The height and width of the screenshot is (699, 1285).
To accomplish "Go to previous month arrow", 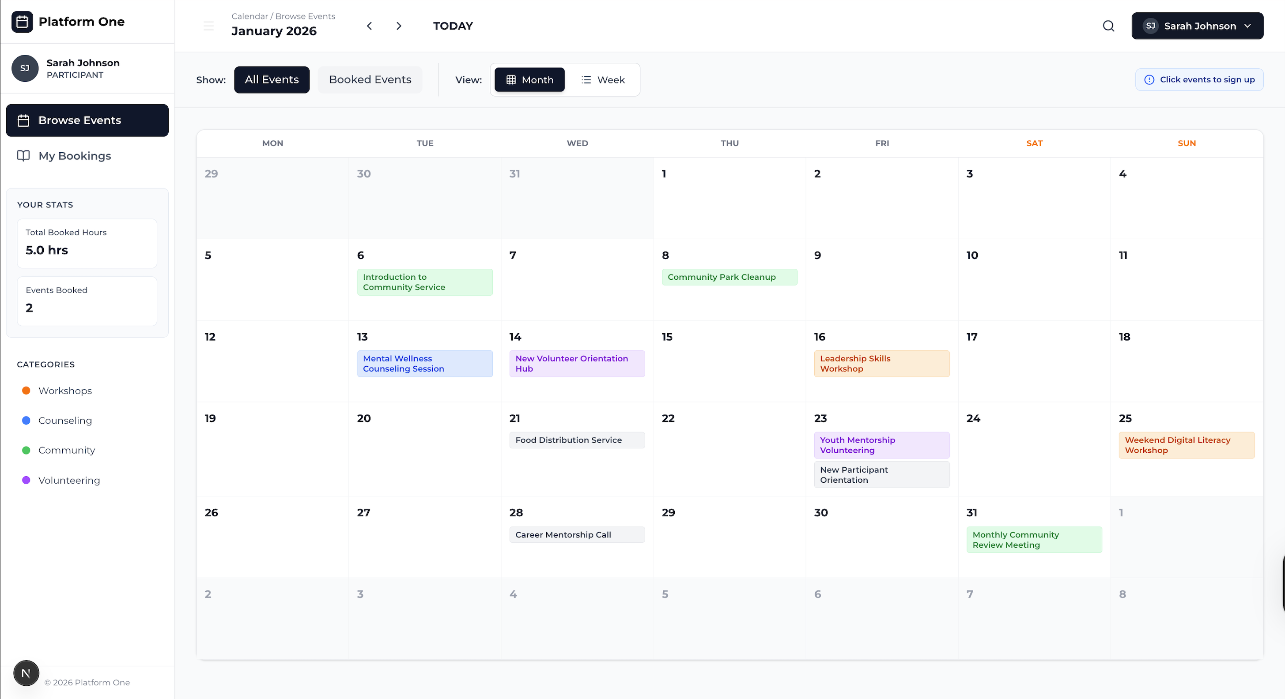I will pyautogui.click(x=369, y=26).
